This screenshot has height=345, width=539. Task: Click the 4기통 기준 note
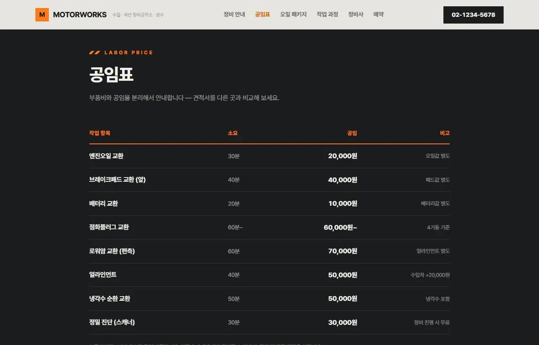[x=438, y=228]
